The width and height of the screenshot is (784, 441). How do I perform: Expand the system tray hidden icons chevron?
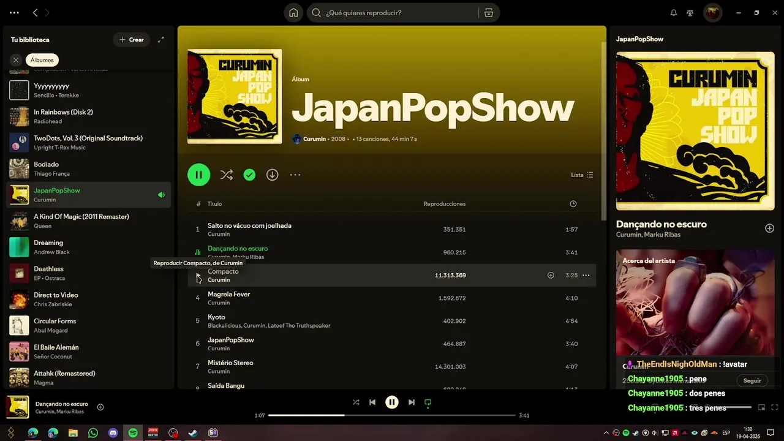click(x=606, y=433)
